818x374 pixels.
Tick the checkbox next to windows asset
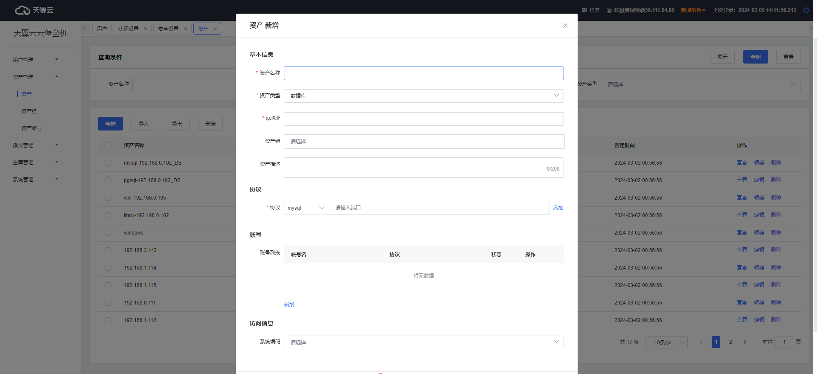click(x=108, y=233)
